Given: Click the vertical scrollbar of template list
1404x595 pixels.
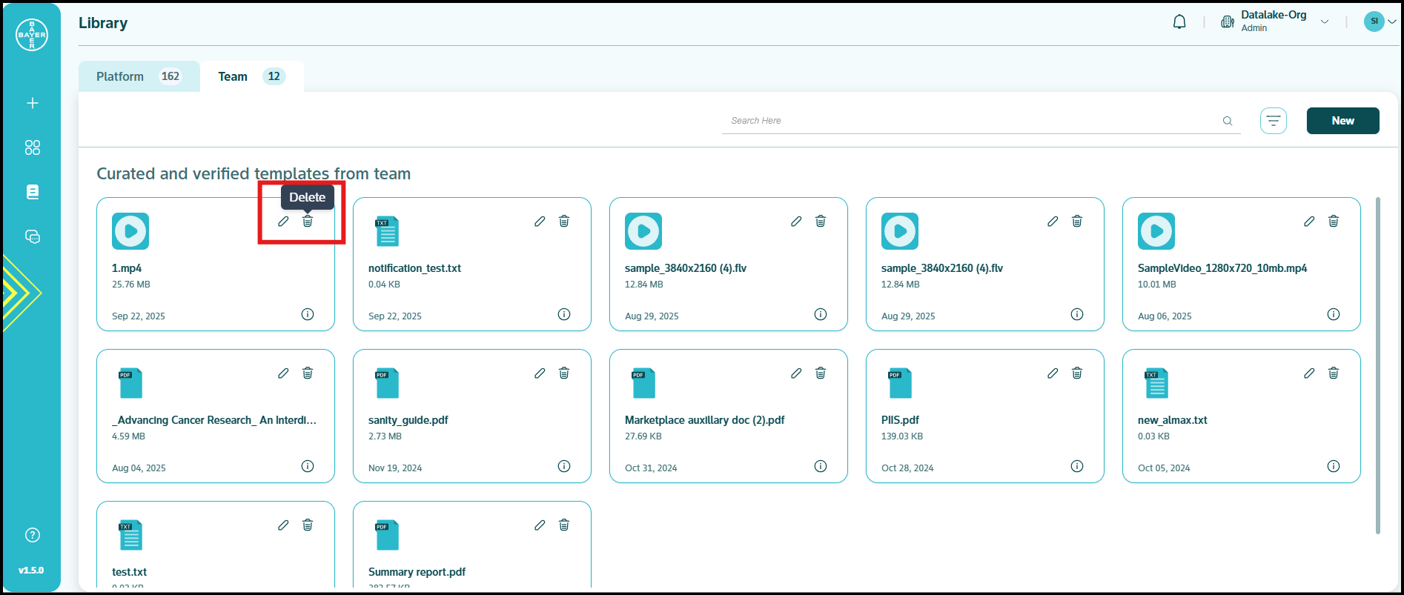Looking at the screenshot, I should tap(1377, 363).
